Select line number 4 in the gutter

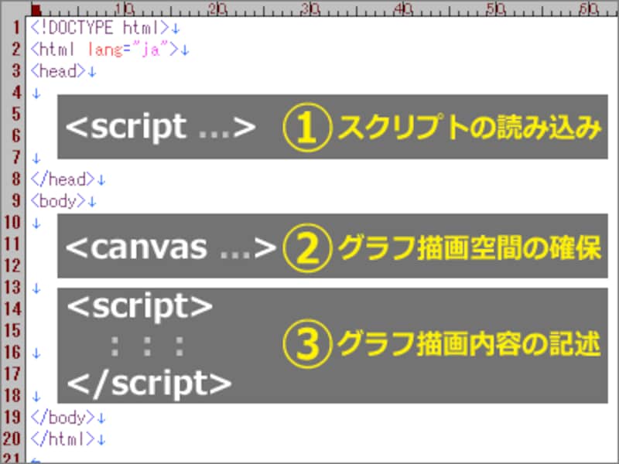pos(16,93)
